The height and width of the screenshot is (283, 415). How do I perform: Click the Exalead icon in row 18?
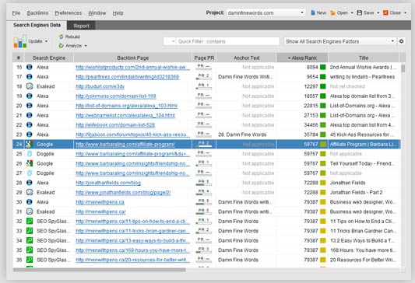click(x=30, y=86)
